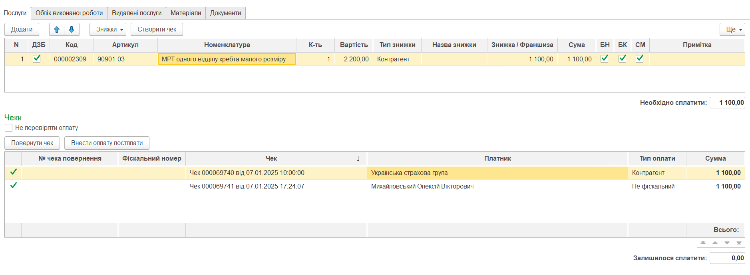Open the Видалені послуги tab
This screenshot has height=275, width=750.
pyautogui.click(x=137, y=13)
